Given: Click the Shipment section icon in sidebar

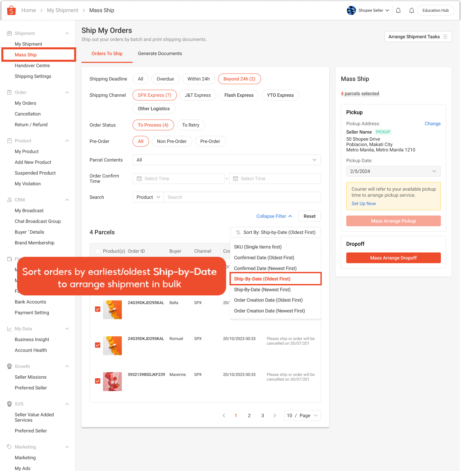Looking at the screenshot, I should tap(9, 33).
